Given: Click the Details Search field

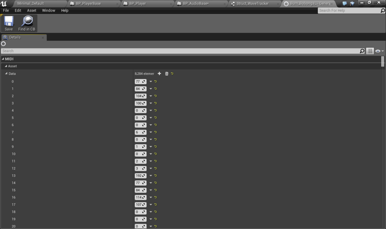Looking at the screenshot, I should (x=180, y=51).
